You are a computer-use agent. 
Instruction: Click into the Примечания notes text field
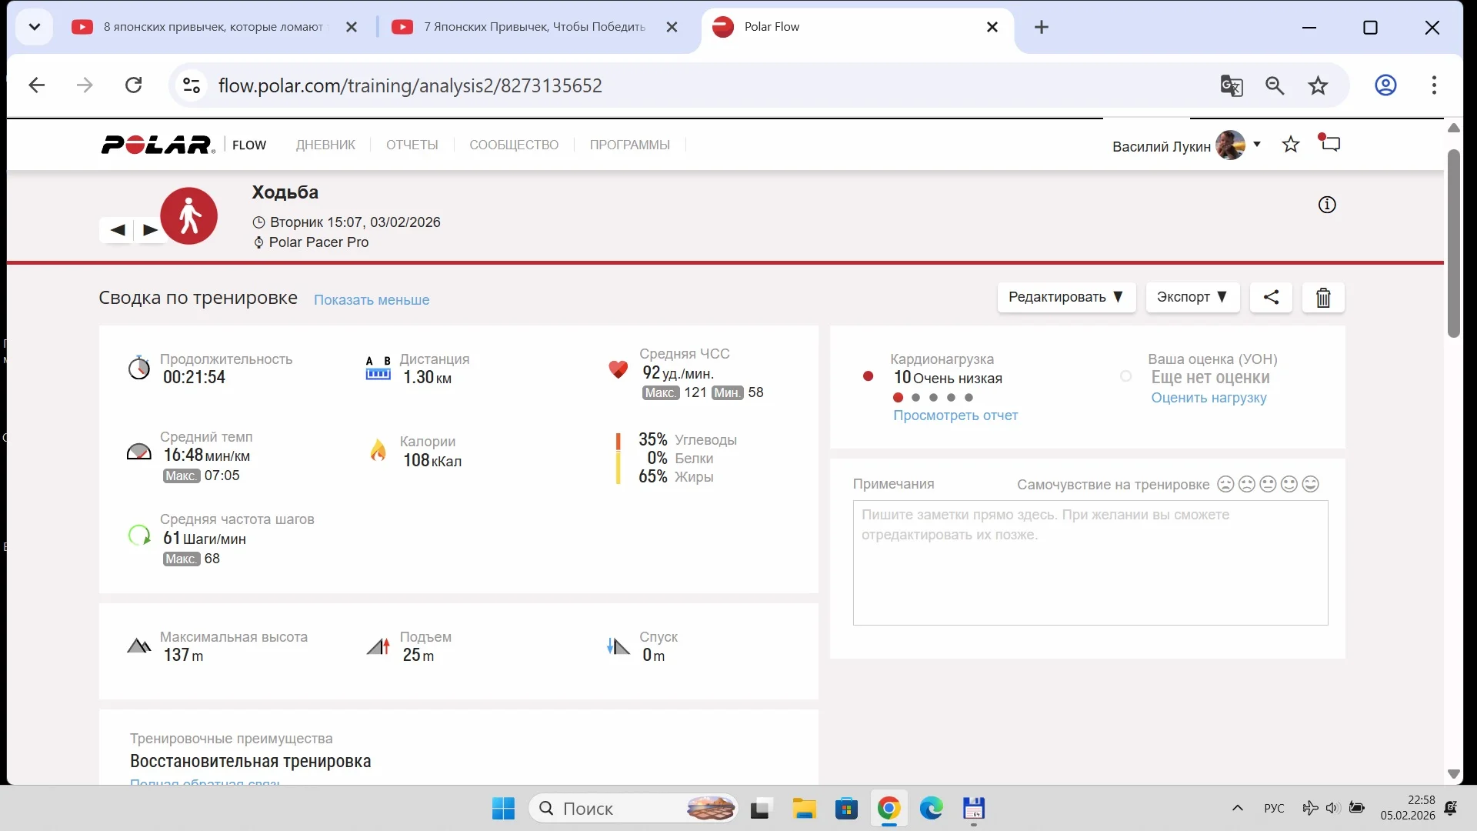1090,562
